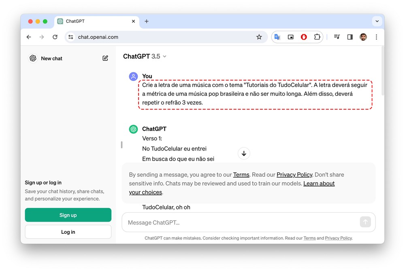Click the sidebar collapse handle

pos(122,145)
